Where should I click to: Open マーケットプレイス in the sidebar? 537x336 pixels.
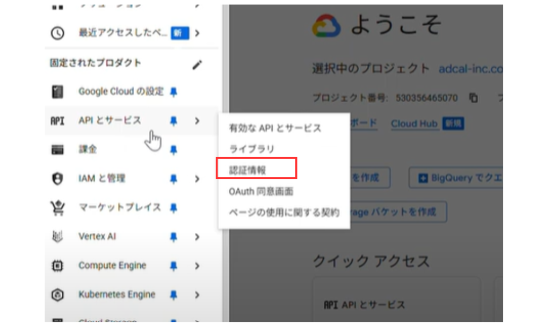[x=120, y=208]
